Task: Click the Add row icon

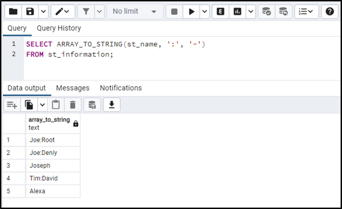Action: click(x=12, y=104)
